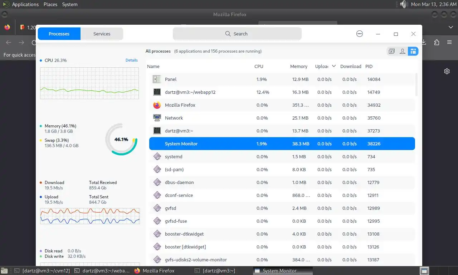Sort processes by the PID column
This screenshot has height=275, width=458.
click(x=369, y=66)
